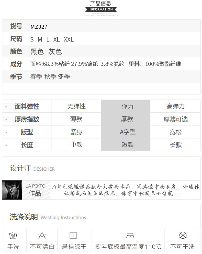Click the arrow beside 长度

coord(6,145)
